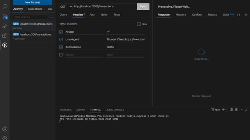Open the GET method dropdown
The image size is (250, 140).
66,7
